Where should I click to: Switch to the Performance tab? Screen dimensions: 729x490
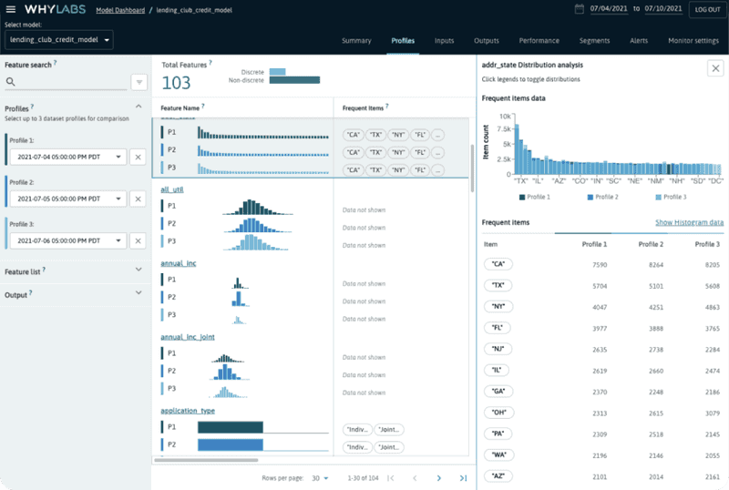539,41
